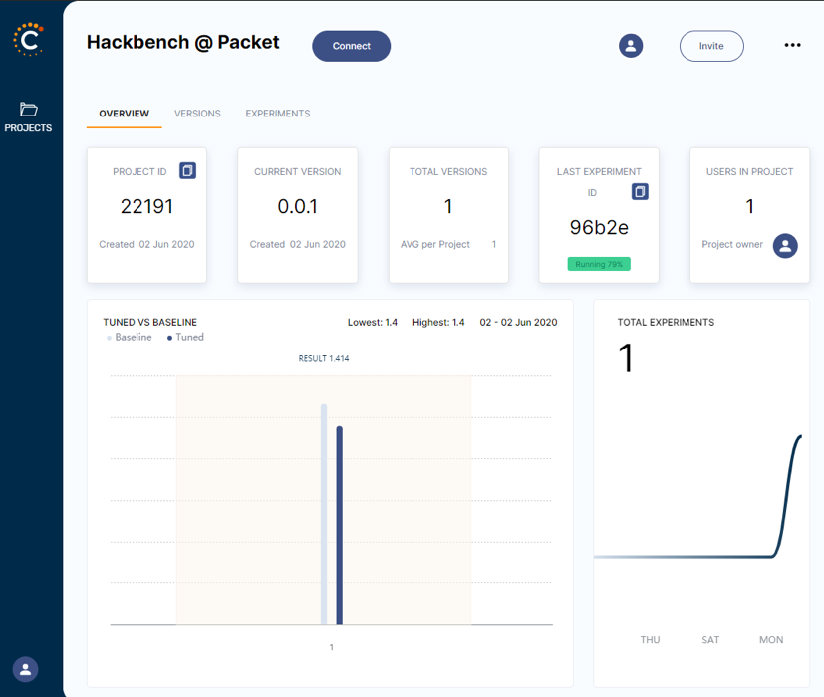Click the date range 02 - 02 Jun 2020
824x697 pixels.
click(518, 322)
